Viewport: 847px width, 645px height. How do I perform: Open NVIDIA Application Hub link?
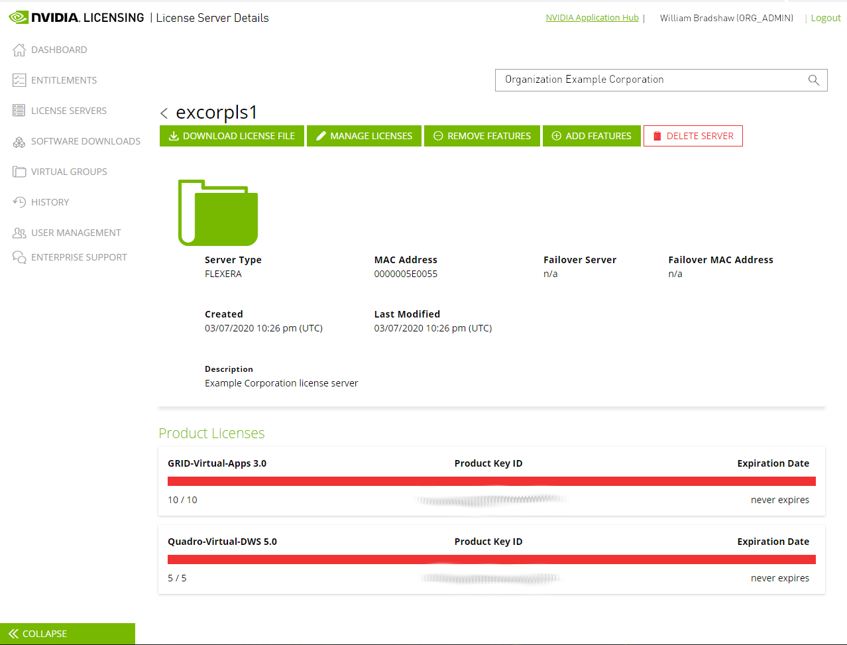point(591,17)
